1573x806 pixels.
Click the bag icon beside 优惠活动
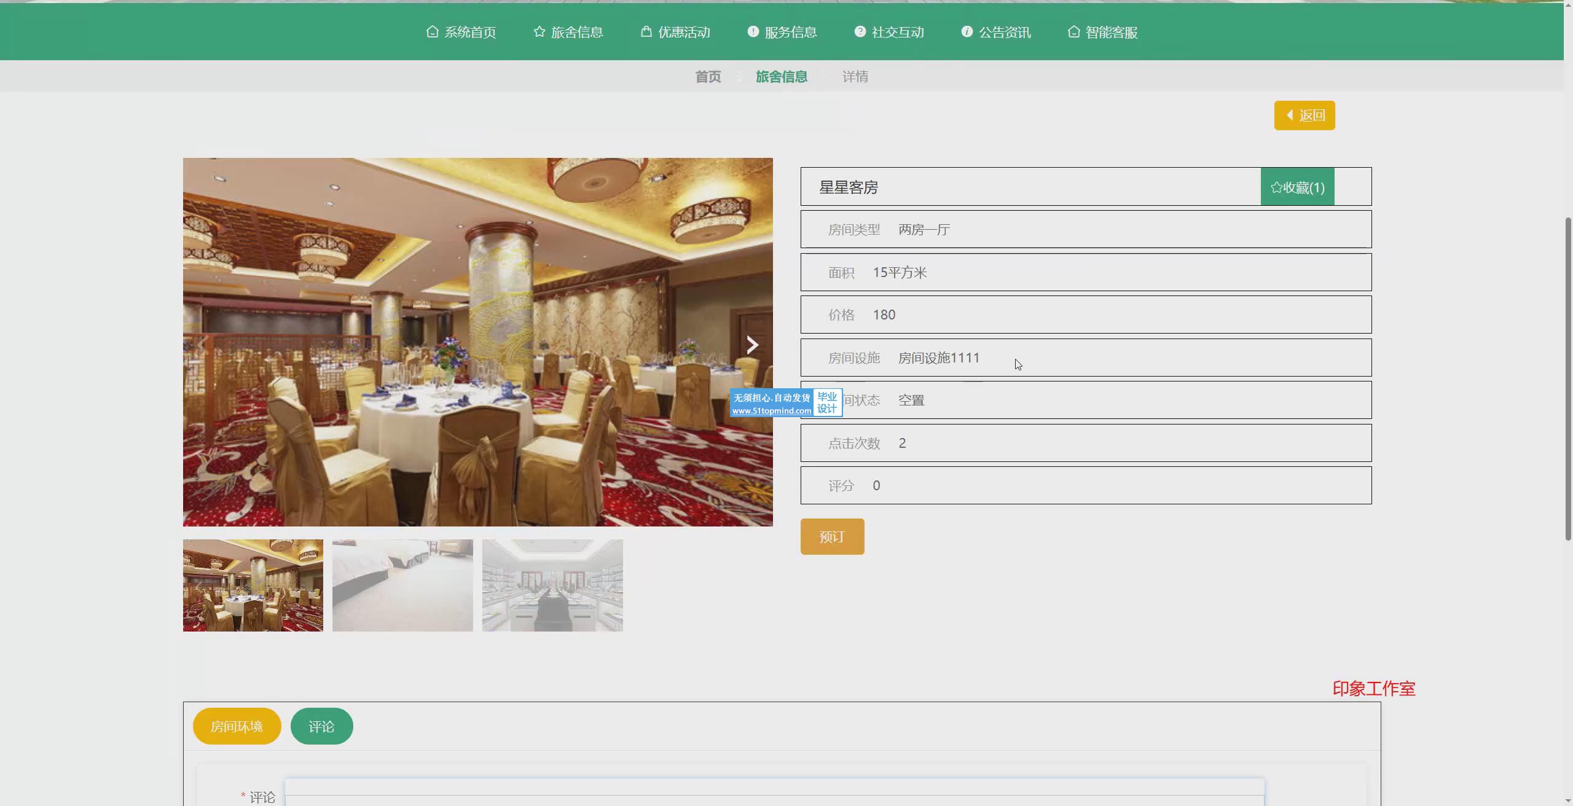(x=646, y=31)
